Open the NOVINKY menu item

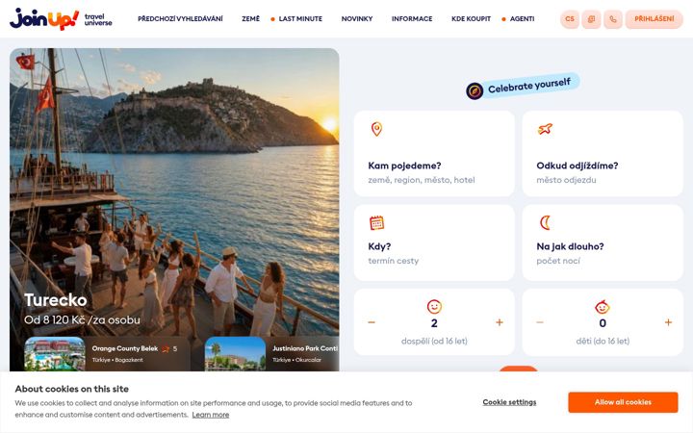(357, 19)
